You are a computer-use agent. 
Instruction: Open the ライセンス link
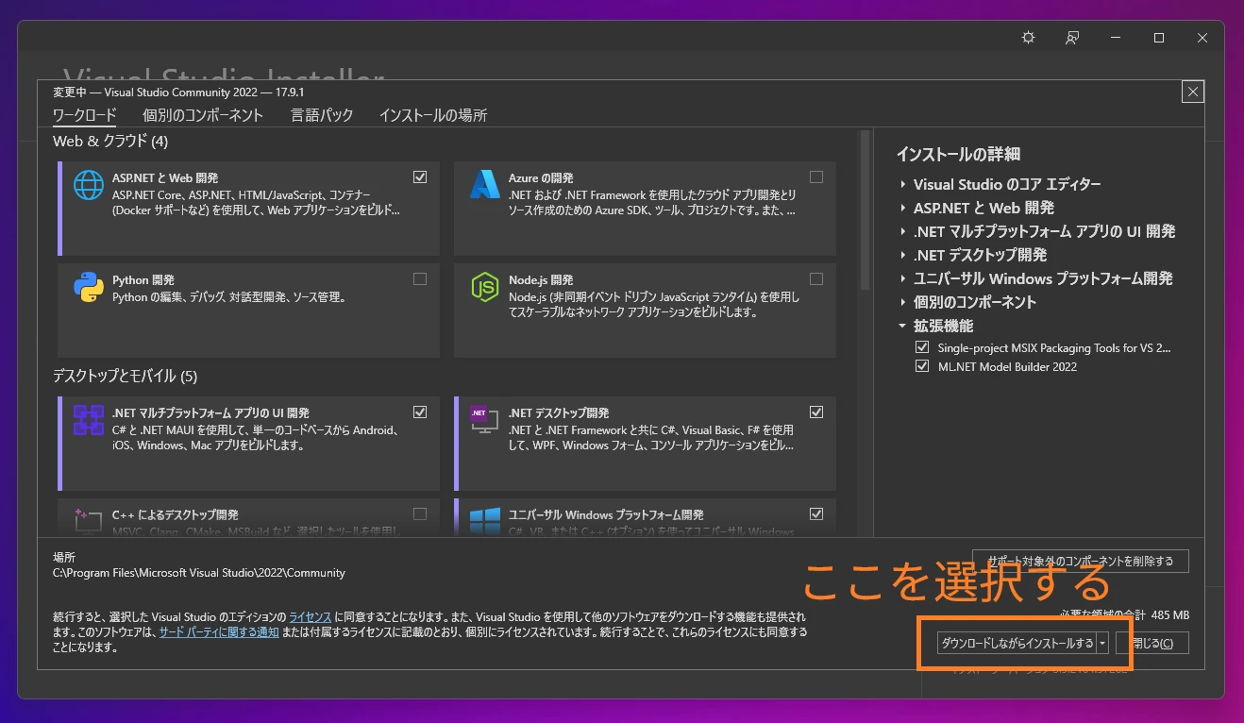[310, 616]
